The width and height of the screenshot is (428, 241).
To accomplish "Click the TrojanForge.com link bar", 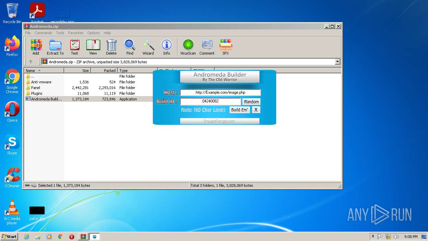I will 220,121.
